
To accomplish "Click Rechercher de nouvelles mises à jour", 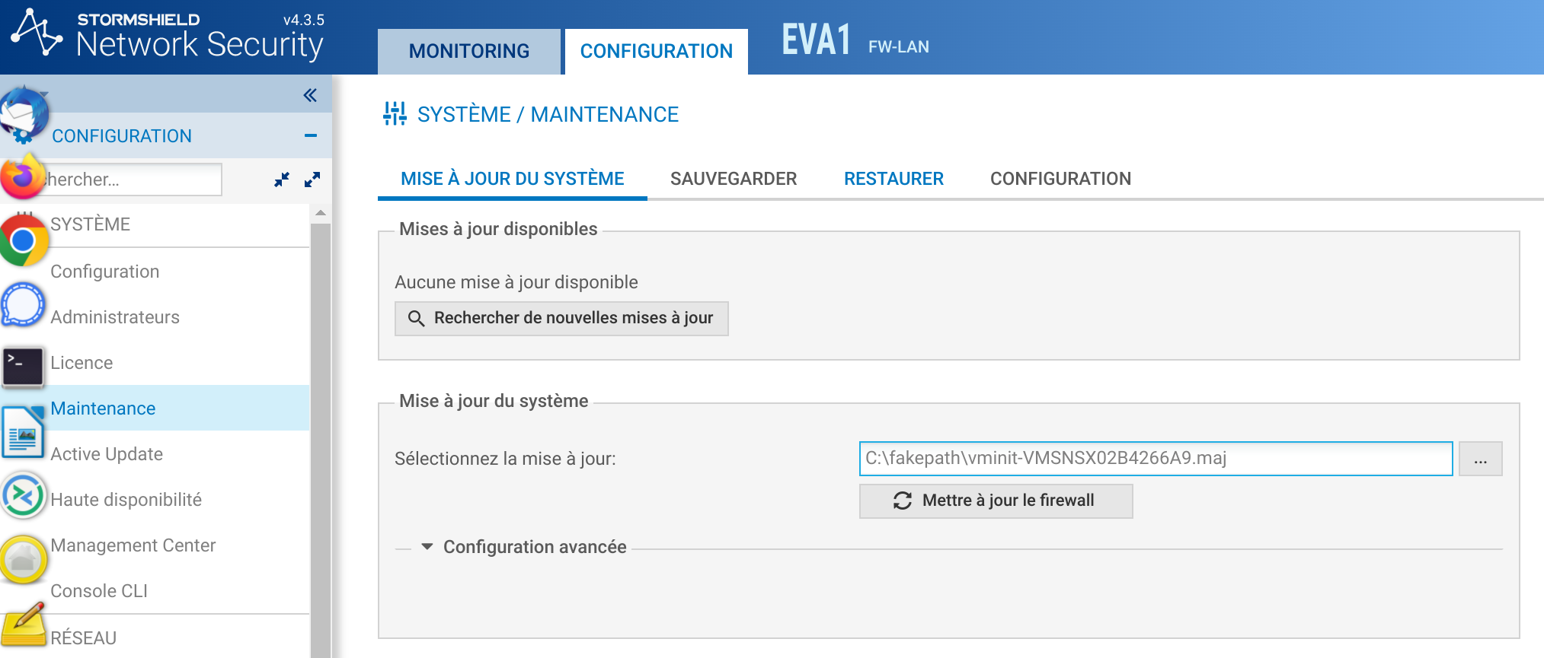I will (561, 318).
